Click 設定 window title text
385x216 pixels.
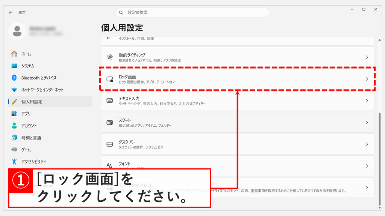coord(22,13)
